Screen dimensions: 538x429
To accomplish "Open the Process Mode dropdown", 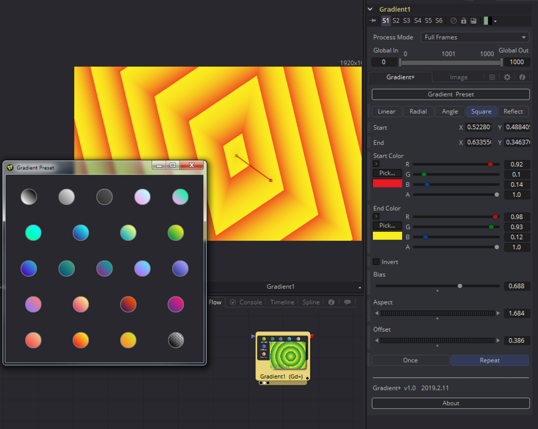I will point(475,37).
